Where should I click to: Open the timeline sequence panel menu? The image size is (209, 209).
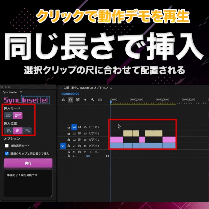pos(111,88)
